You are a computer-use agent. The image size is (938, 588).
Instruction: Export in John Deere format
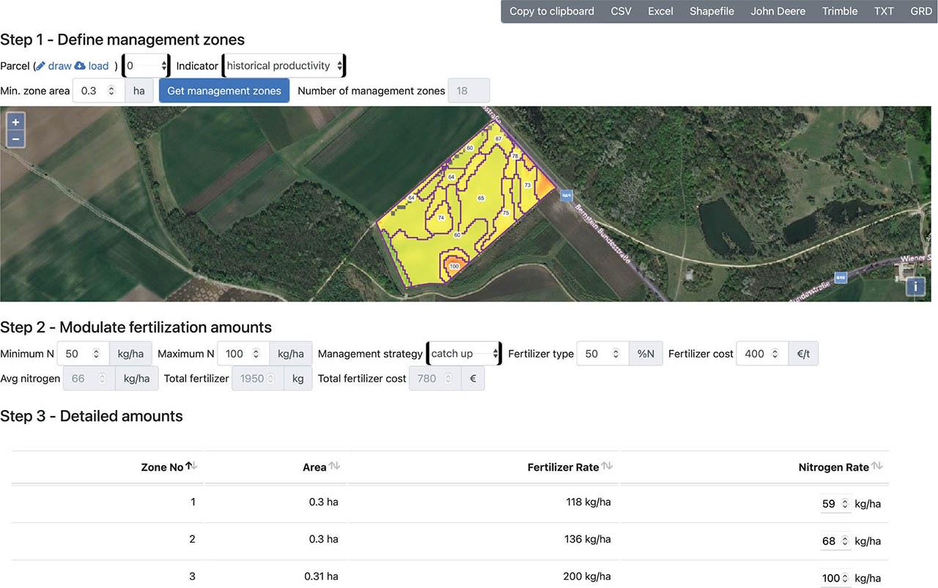(x=778, y=11)
